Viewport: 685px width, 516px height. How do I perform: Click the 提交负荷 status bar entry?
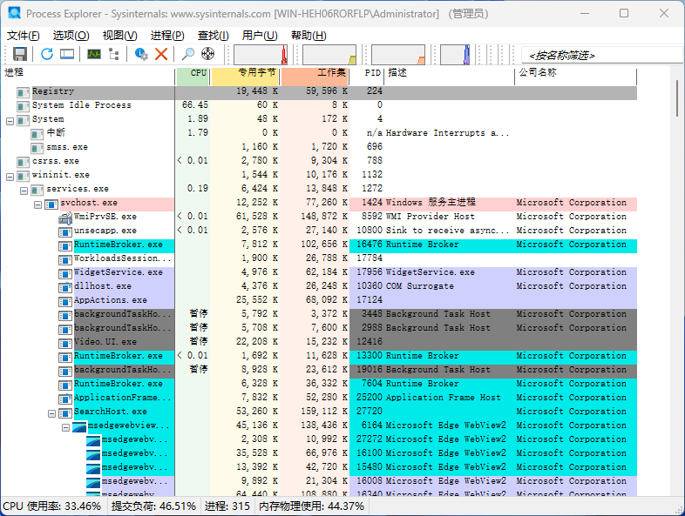(x=153, y=506)
